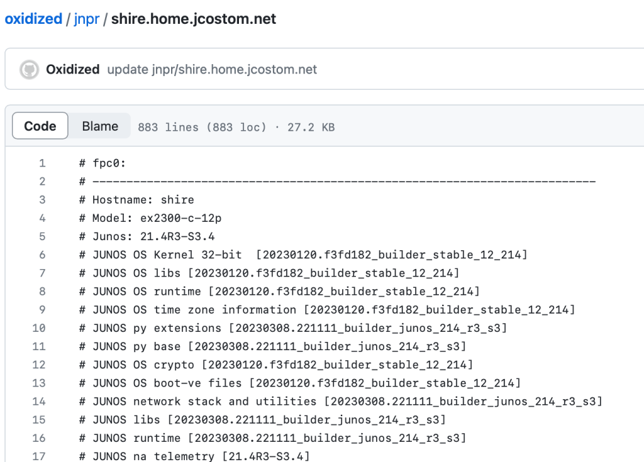Click line 4 showing model ex2300-c-12p
Image resolution: width=644 pixels, height=462 pixels.
tap(151, 218)
